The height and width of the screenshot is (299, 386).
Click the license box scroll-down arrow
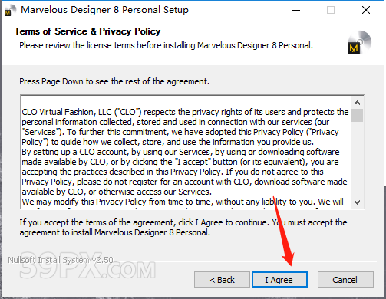(358, 202)
